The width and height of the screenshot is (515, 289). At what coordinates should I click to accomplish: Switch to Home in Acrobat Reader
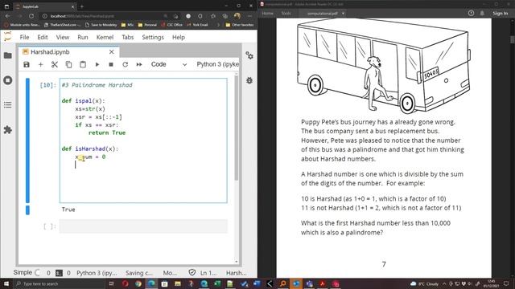268,14
